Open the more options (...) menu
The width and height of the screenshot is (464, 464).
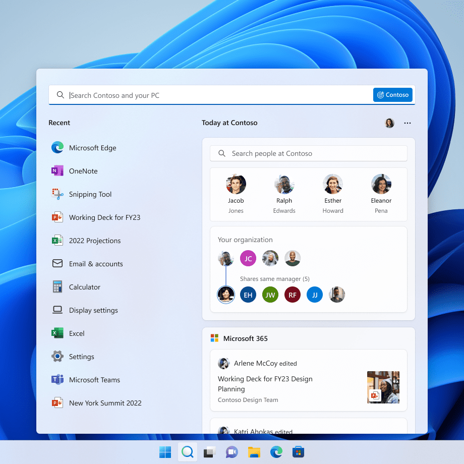[408, 123]
